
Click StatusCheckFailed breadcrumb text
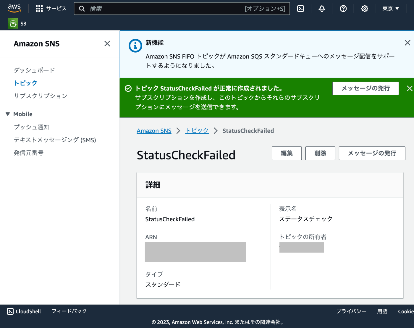click(x=248, y=131)
